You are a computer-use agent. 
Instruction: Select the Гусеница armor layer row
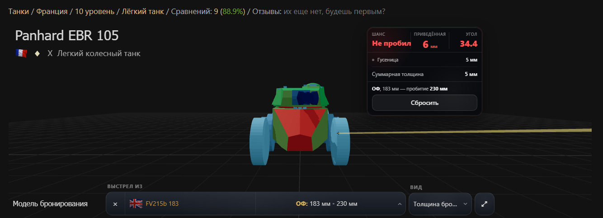[424, 60]
